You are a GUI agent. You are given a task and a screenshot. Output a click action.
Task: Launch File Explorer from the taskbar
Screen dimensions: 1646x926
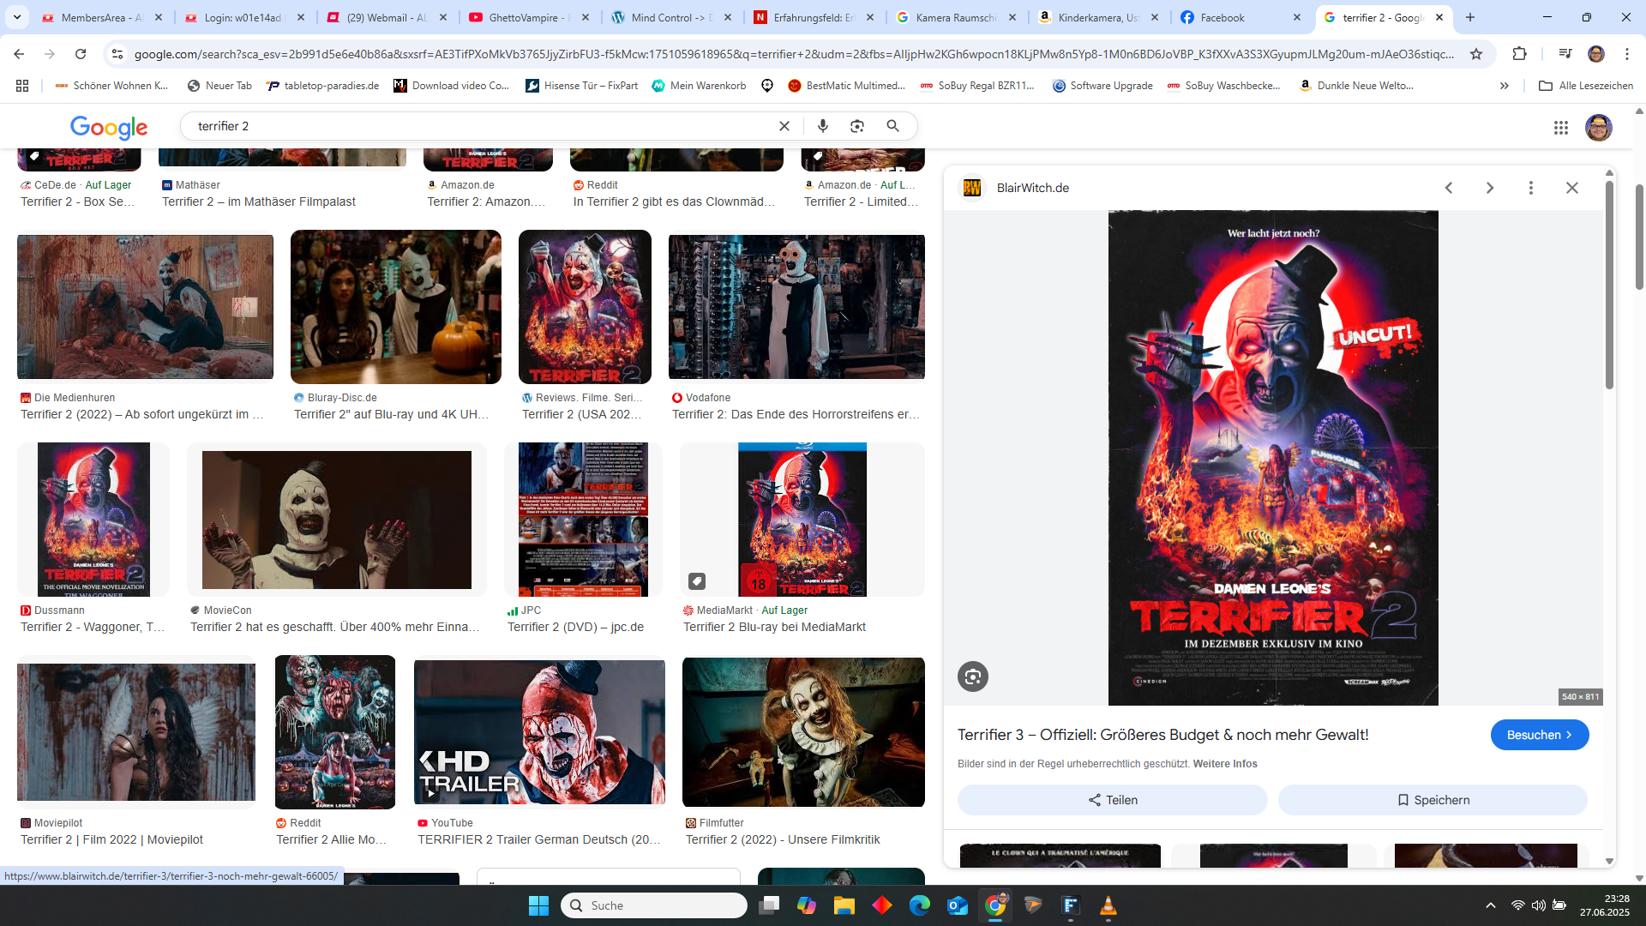[844, 905]
